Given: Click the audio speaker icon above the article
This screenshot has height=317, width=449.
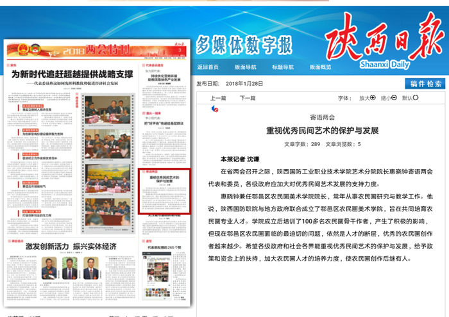Looking at the screenshot, I should (215, 109).
